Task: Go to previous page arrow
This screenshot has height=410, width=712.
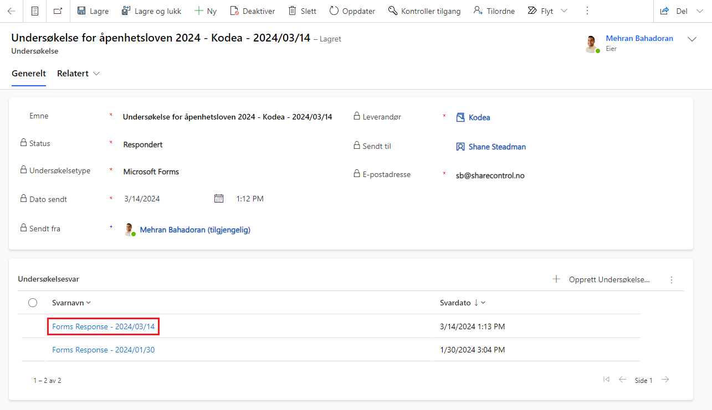Action: pos(622,380)
